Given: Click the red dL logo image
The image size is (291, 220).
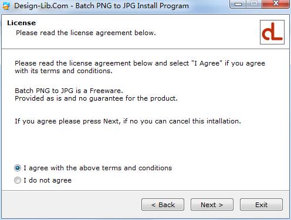Looking at the screenshot, I should click(x=272, y=32).
